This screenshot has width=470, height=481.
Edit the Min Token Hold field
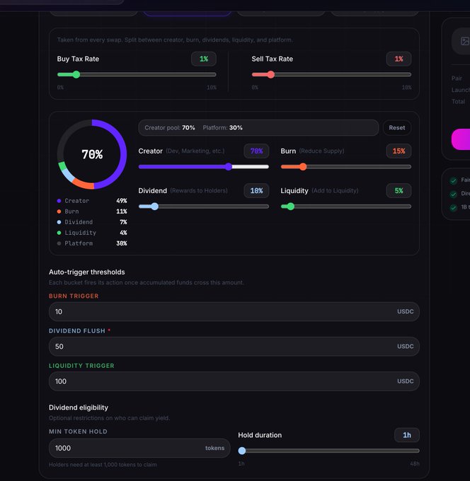139,448
